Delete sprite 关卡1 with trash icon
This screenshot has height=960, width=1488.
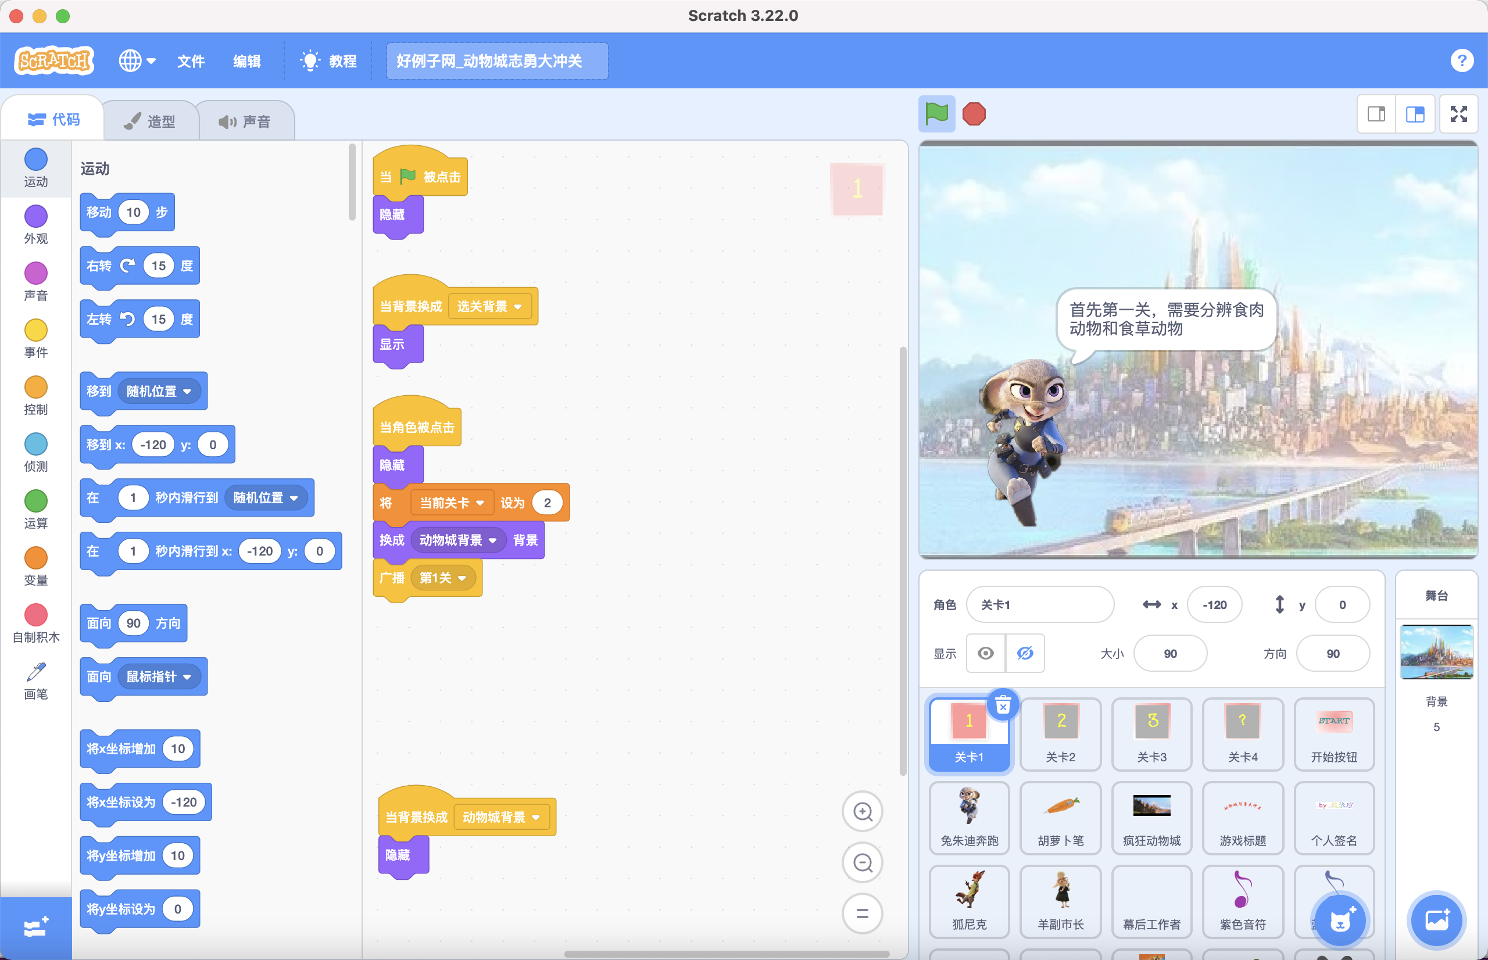[1003, 705]
